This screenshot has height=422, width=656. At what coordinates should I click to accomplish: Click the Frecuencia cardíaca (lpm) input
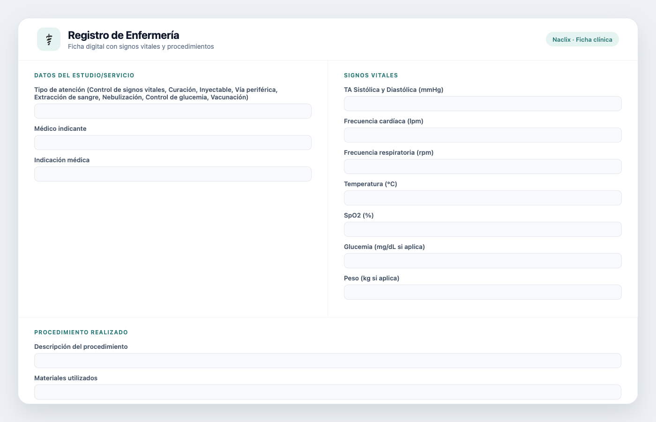tap(483, 135)
